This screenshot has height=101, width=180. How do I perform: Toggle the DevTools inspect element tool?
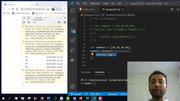(x=24, y=18)
